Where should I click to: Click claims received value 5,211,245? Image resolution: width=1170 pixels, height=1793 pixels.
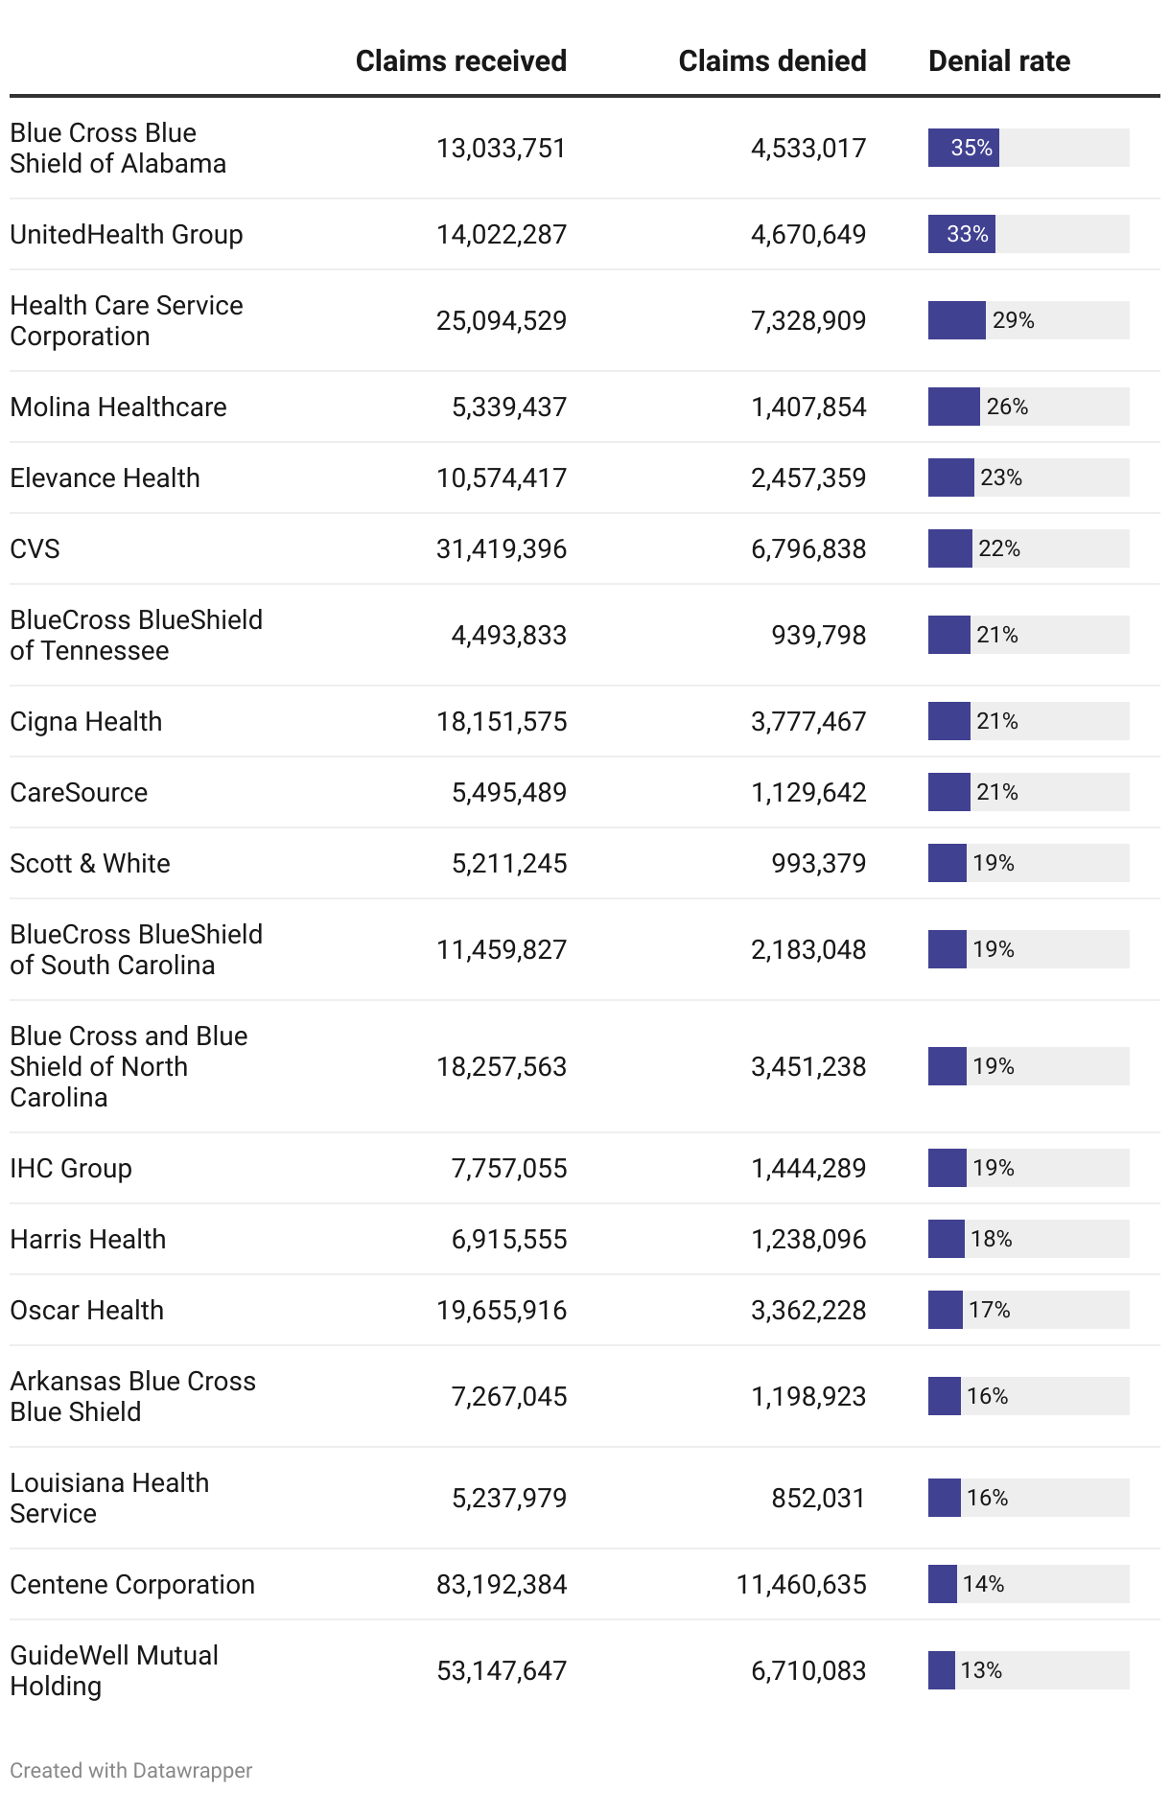point(509,863)
